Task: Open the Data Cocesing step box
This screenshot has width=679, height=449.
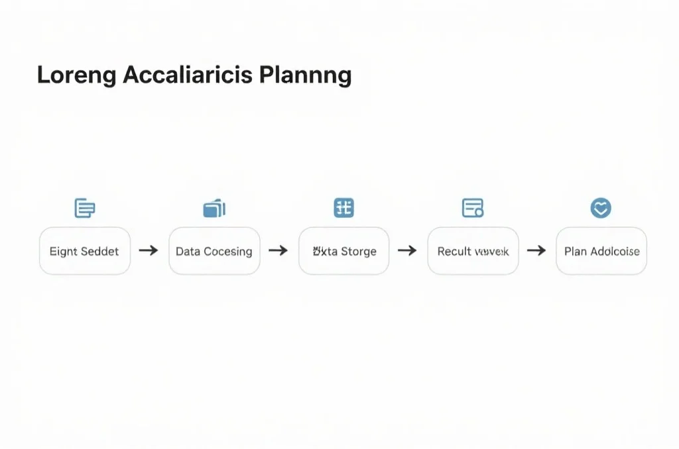Action: coord(214,251)
